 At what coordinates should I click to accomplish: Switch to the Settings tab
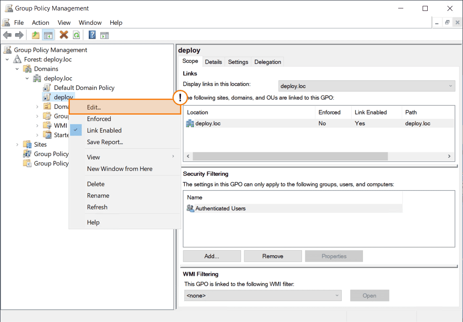pos(238,62)
